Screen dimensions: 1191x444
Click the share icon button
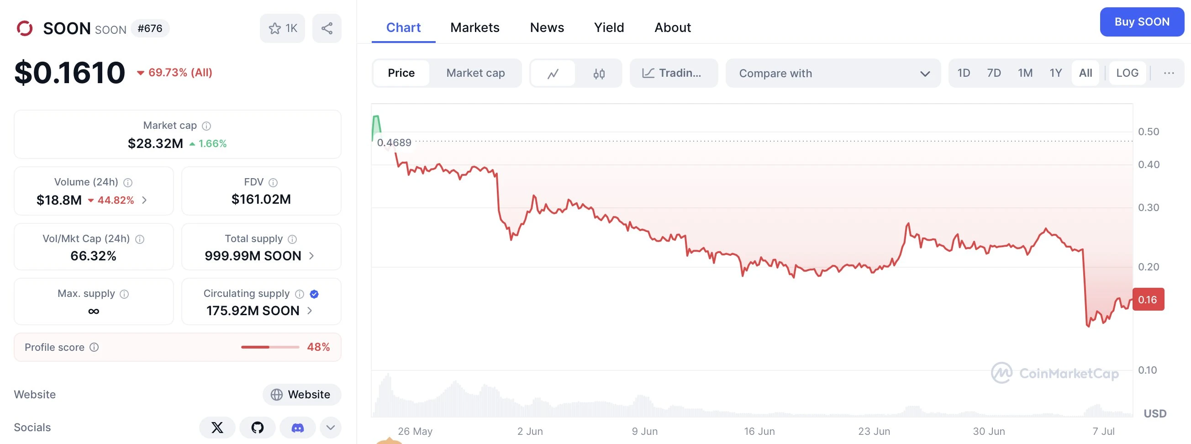click(327, 28)
